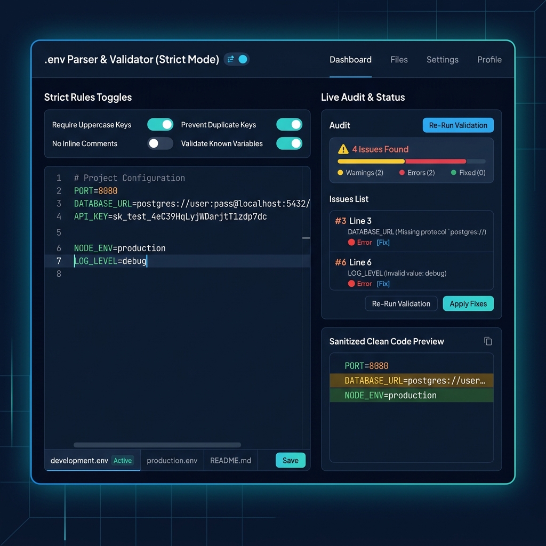Click the red Error dot for Line 3
This screenshot has width=546, height=546.
[351, 243]
